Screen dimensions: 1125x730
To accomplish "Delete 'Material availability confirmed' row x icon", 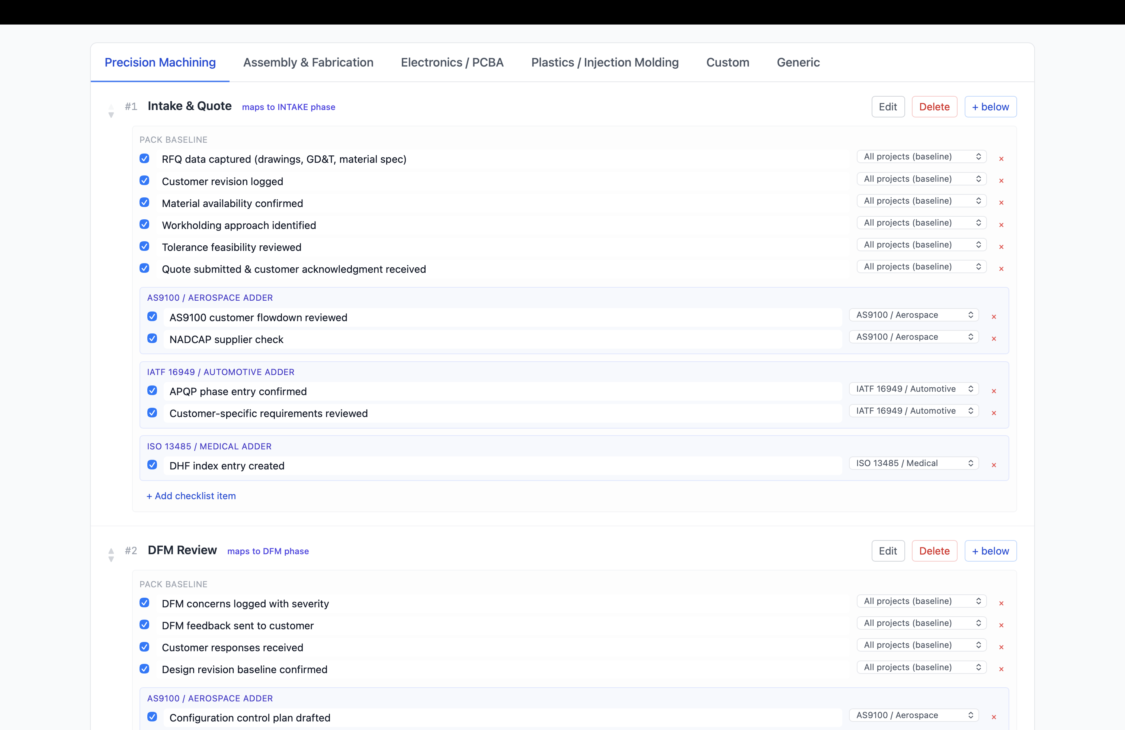I will (x=1001, y=203).
